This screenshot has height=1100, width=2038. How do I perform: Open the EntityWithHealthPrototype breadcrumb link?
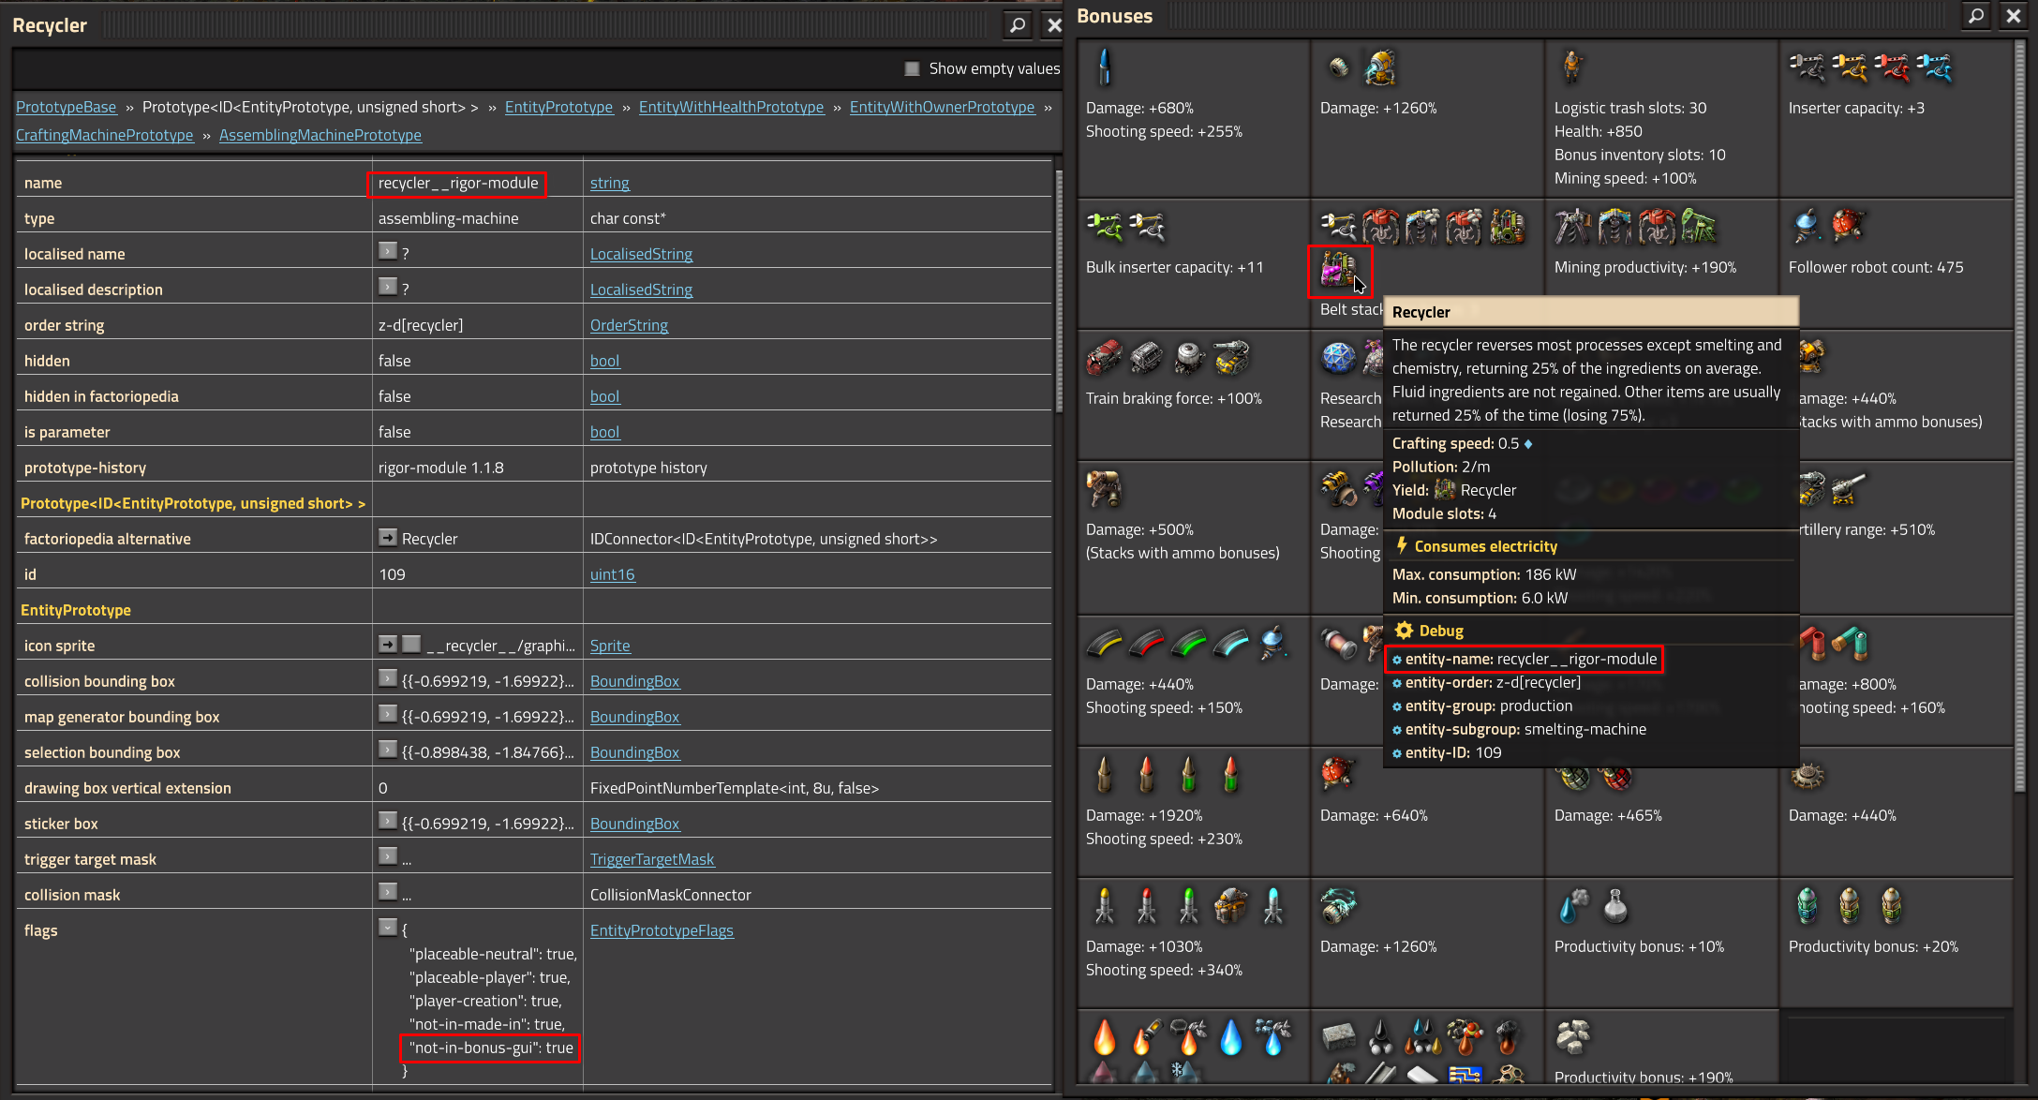point(731,107)
